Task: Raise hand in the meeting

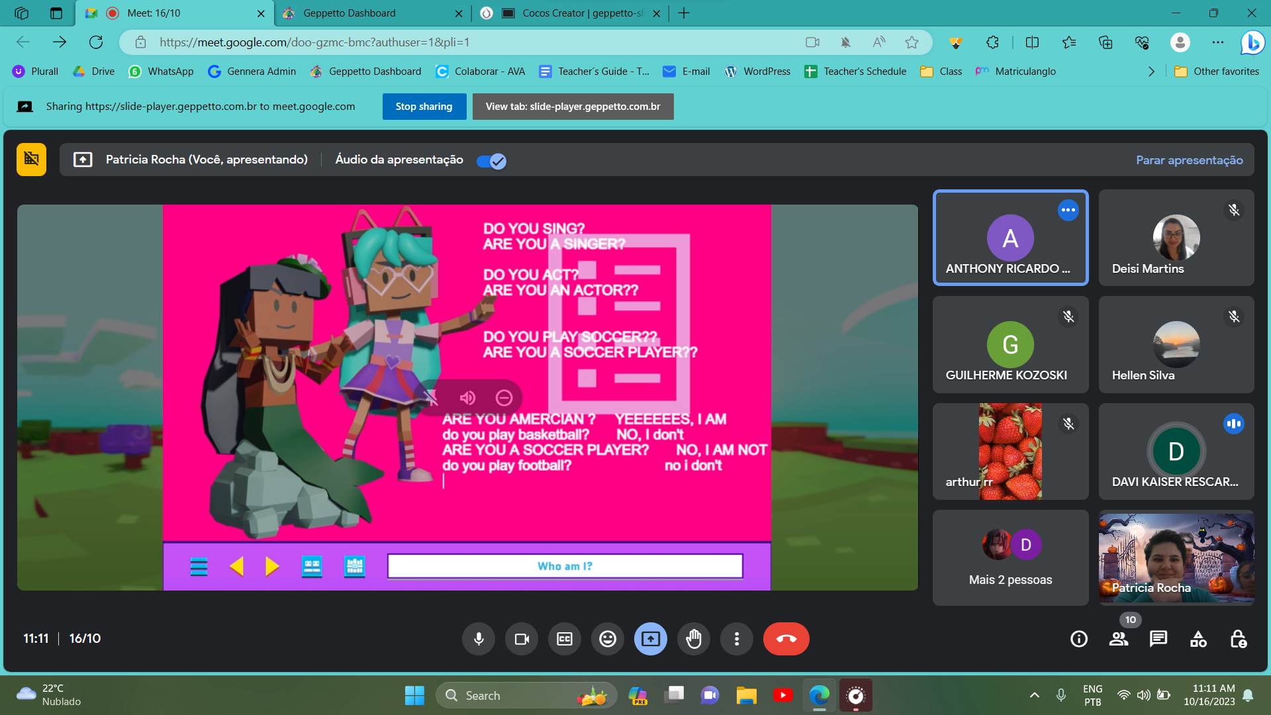Action: 694,639
